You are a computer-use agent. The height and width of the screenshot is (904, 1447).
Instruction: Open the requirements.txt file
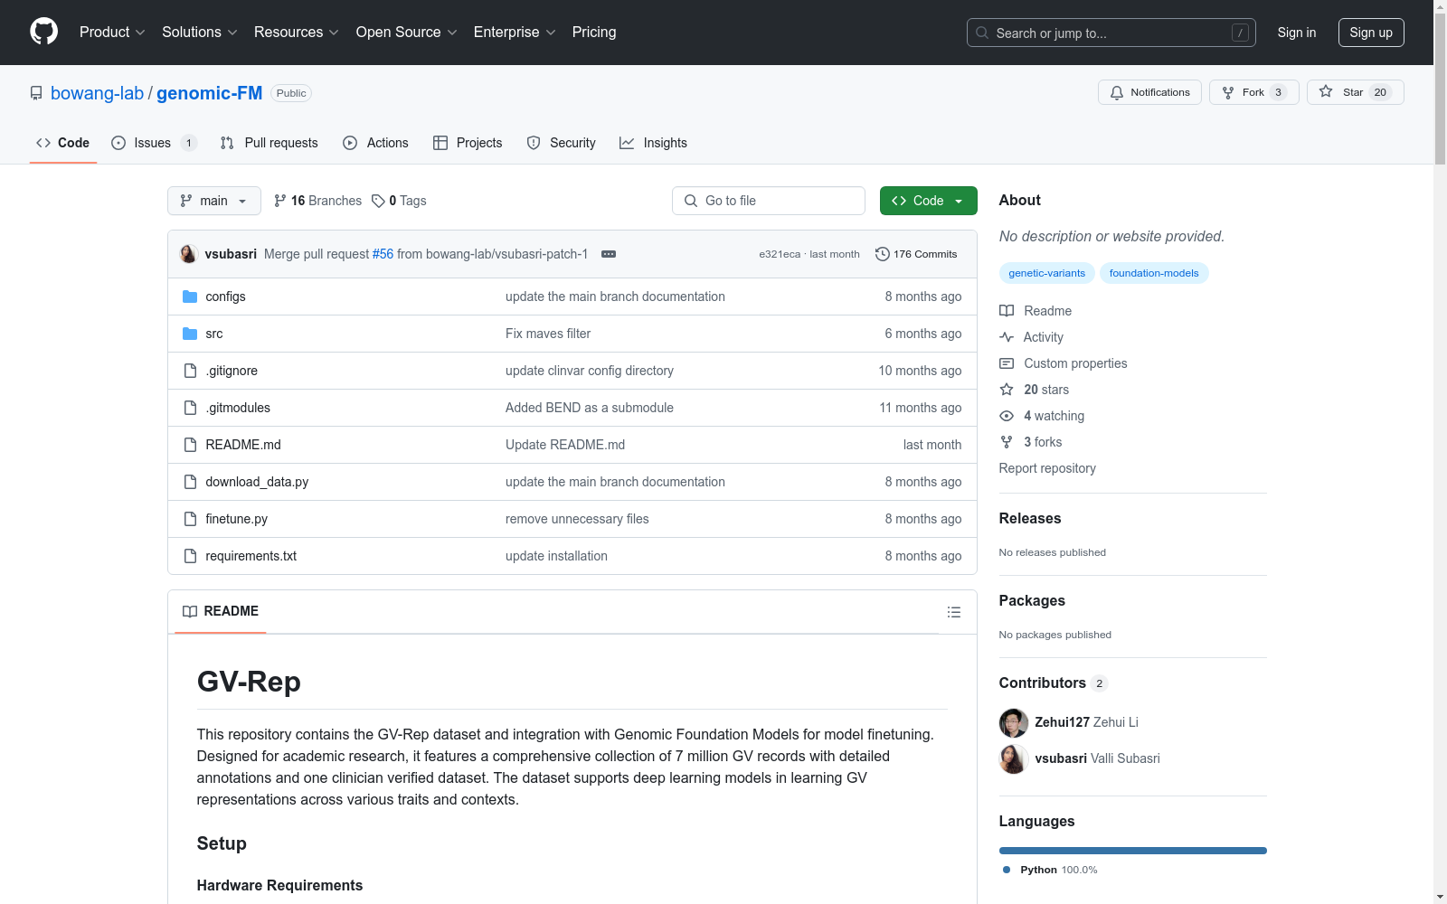click(x=251, y=556)
